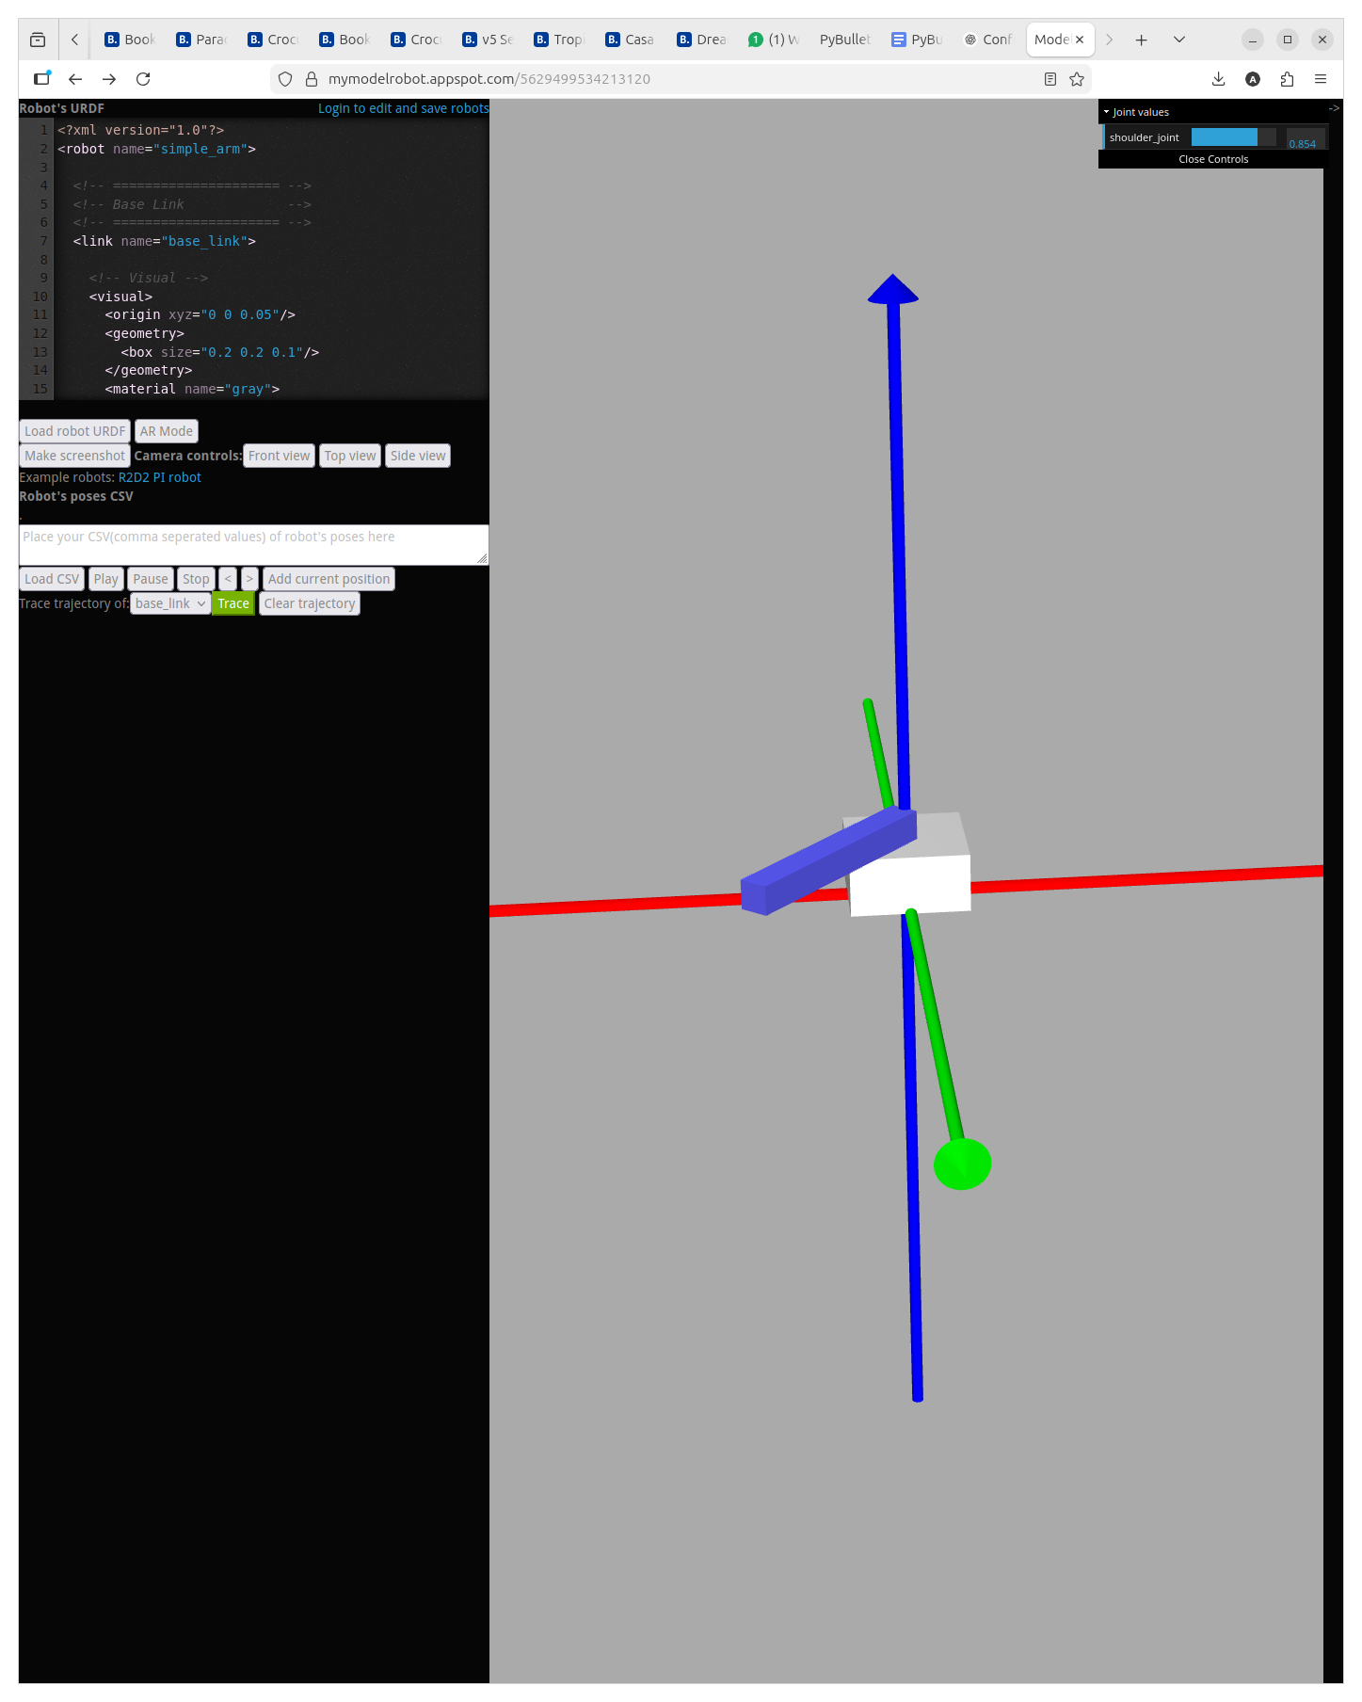
Task: Adjust the shoulder_joint slider
Action: click(1232, 137)
